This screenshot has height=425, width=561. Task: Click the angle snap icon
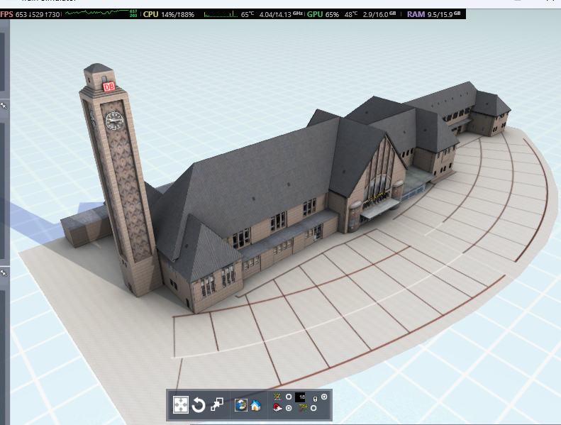pos(277,397)
